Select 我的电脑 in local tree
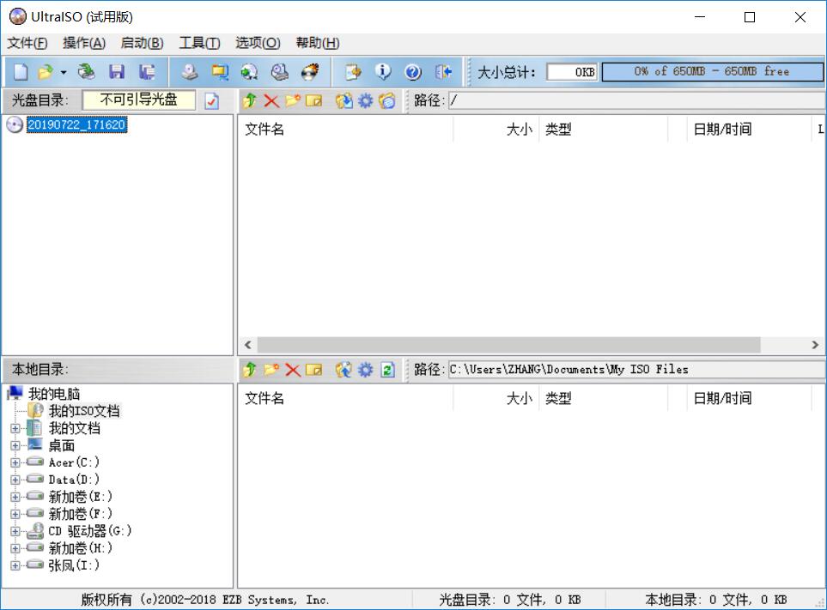 (54, 394)
